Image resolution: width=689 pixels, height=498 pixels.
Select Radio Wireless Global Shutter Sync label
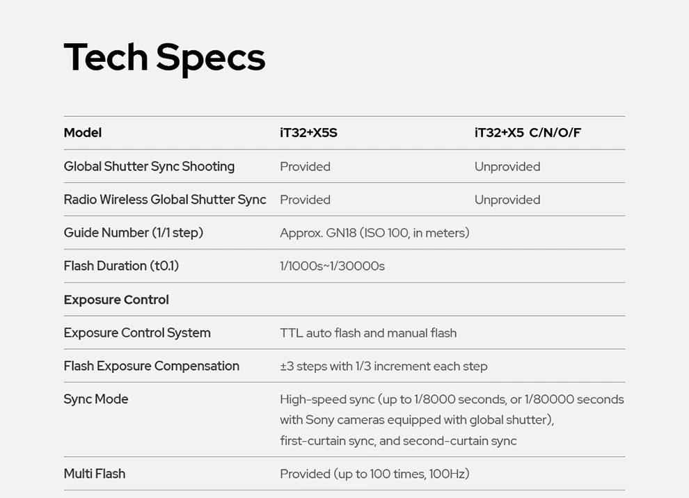click(165, 200)
